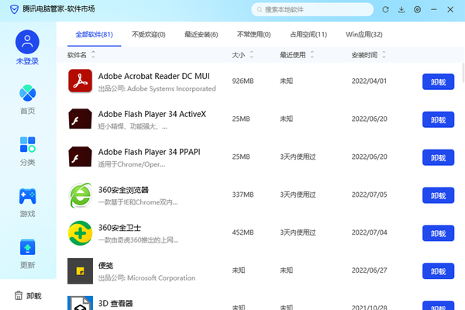The image size is (465, 310).
Task: Click 卸载 for Adobe Flash Player 34 ActiveX
Action: tap(438, 119)
